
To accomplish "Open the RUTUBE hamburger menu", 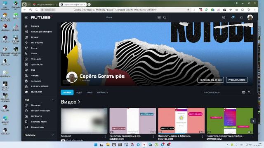I will (x=26, y=17).
